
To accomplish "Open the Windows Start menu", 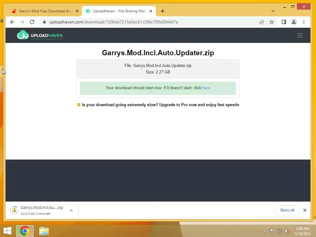I will (x=7, y=231).
